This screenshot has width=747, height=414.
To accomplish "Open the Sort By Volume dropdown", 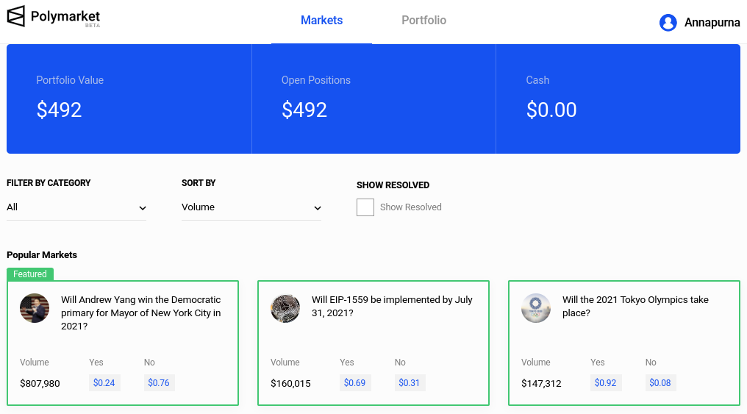I will [251, 207].
